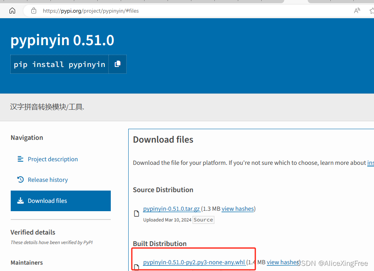Click the Uploaded Mar 10, 2024 text
374x271 pixels.
pos(167,220)
